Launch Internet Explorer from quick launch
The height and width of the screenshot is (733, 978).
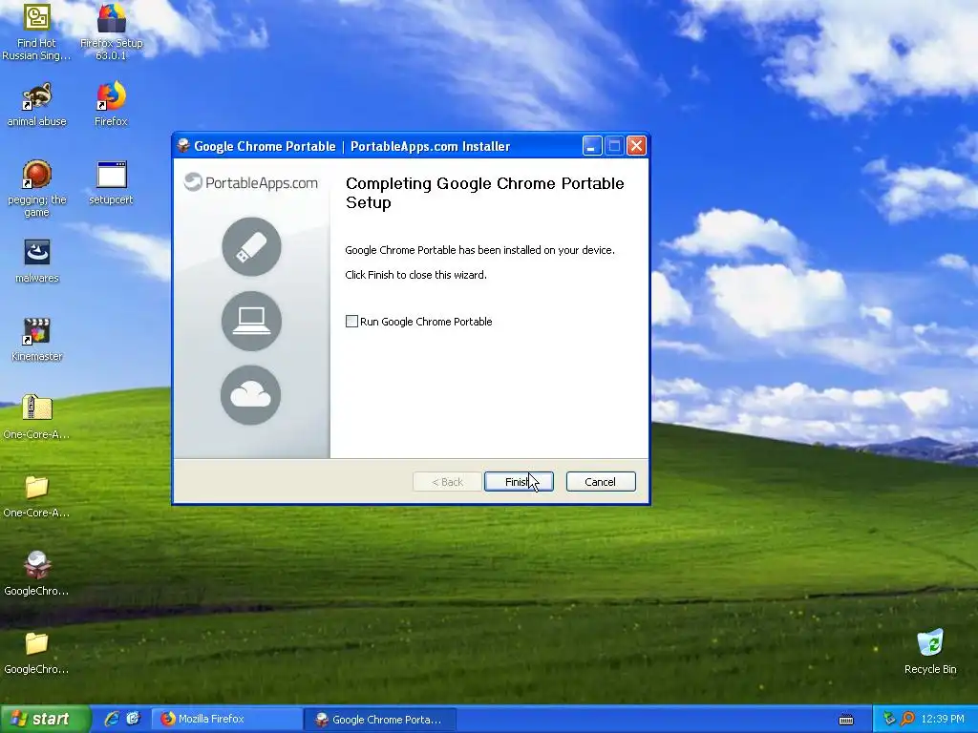[112, 719]
